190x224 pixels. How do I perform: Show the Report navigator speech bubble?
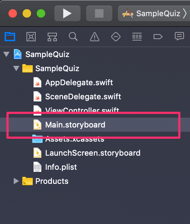tap(179, 36)
